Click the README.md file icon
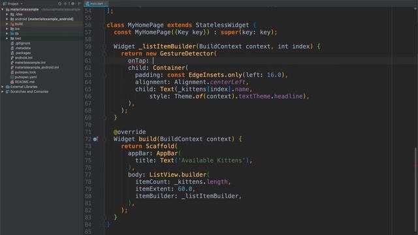Image resolution: width=418 pixels, height=235 pixels. [12, 82]
